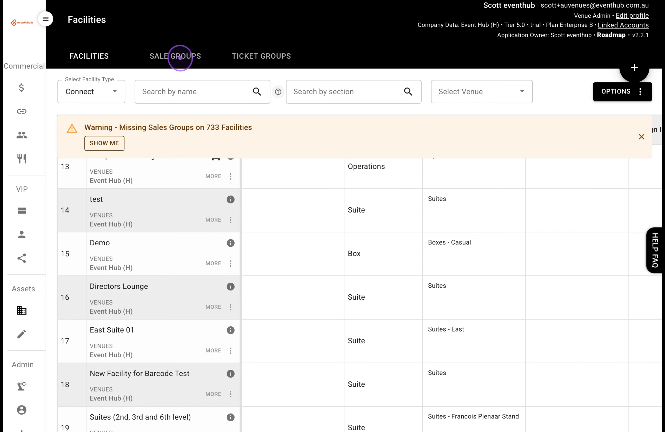Viewport: 665px width, 432px height.
Task: Select the East Suite 01 facility name
Action: 112,330
